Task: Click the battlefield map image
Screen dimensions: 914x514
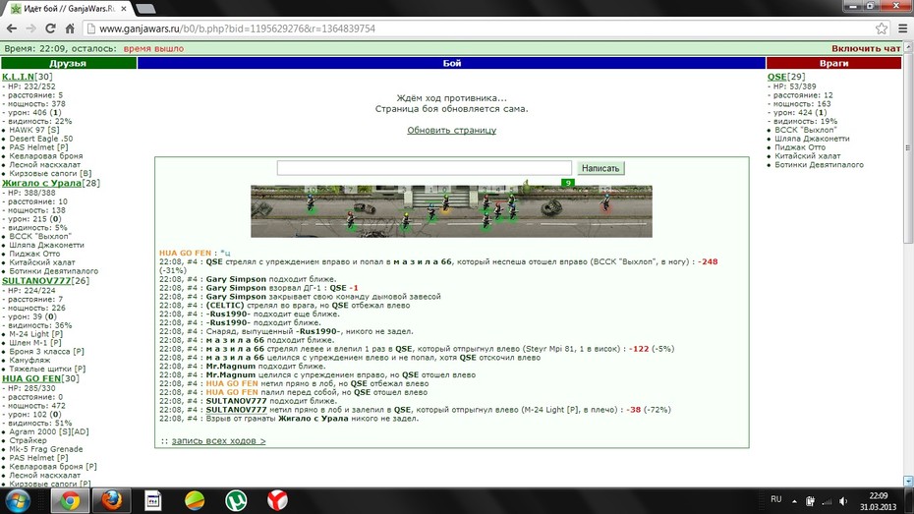Action: 451,211
